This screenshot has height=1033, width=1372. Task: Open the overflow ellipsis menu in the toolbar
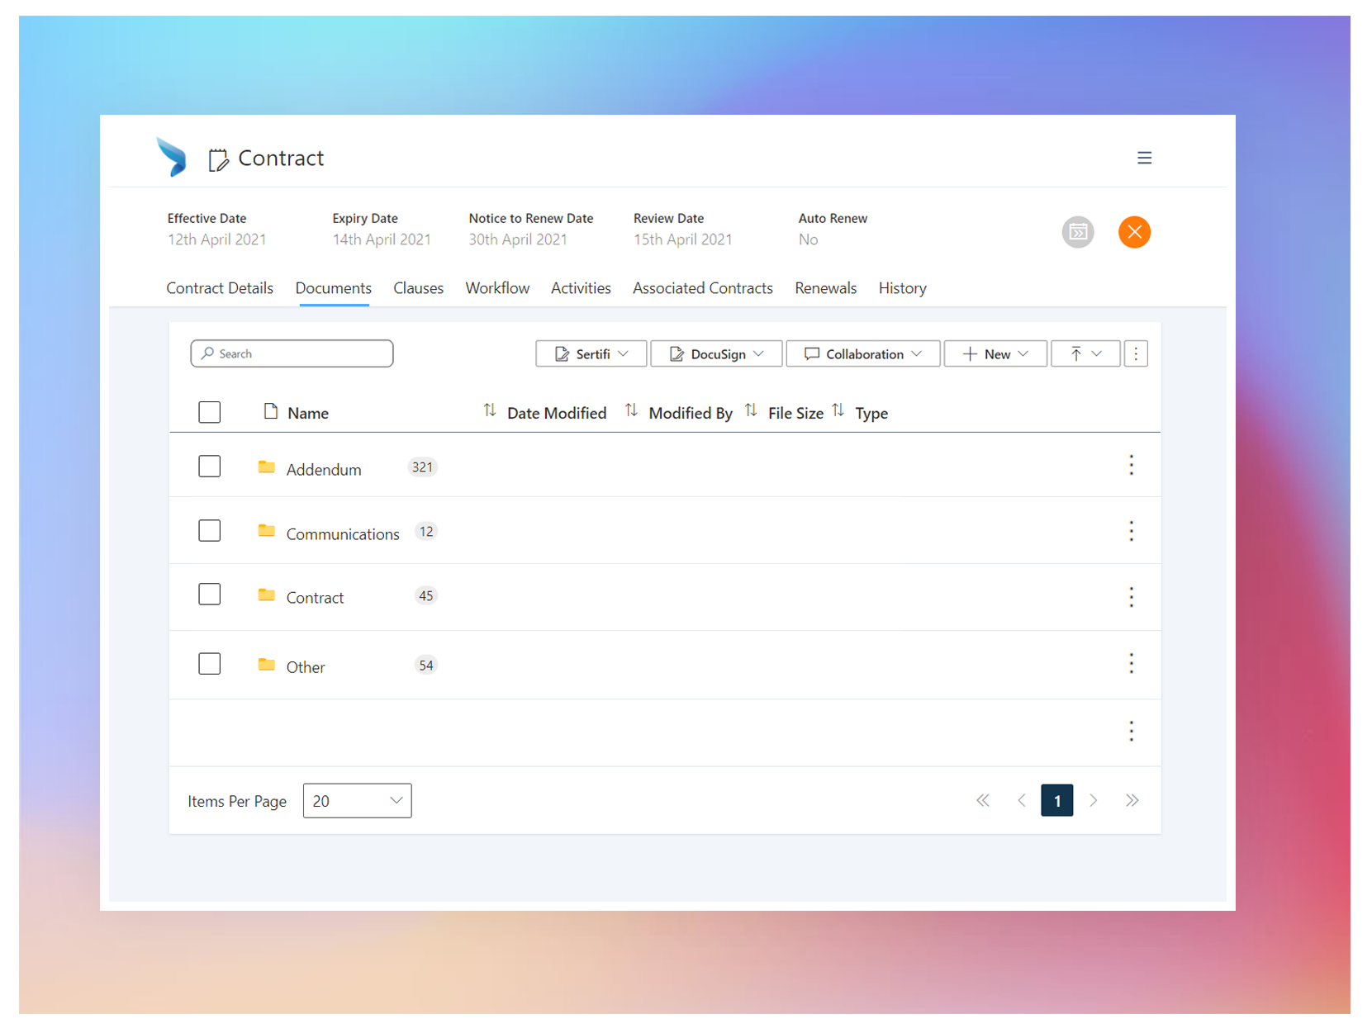(1136, 353)
